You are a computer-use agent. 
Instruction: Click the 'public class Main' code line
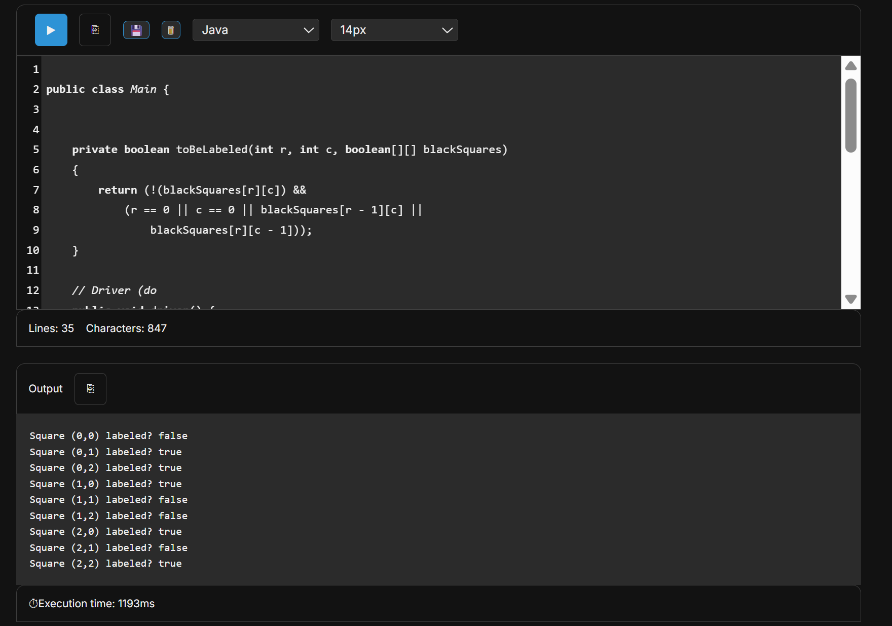click(107, 89)
